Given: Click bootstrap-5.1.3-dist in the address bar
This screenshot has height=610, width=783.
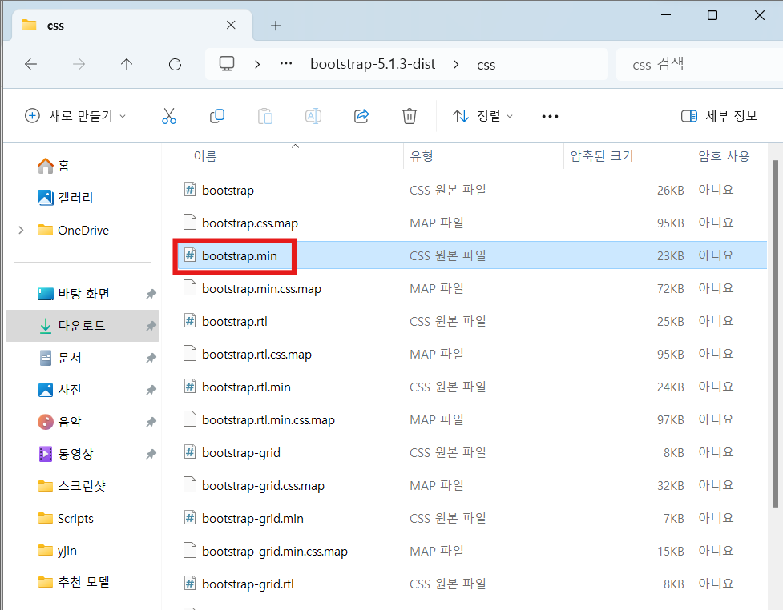Looking at the screenshot, I should pos(373,64).
